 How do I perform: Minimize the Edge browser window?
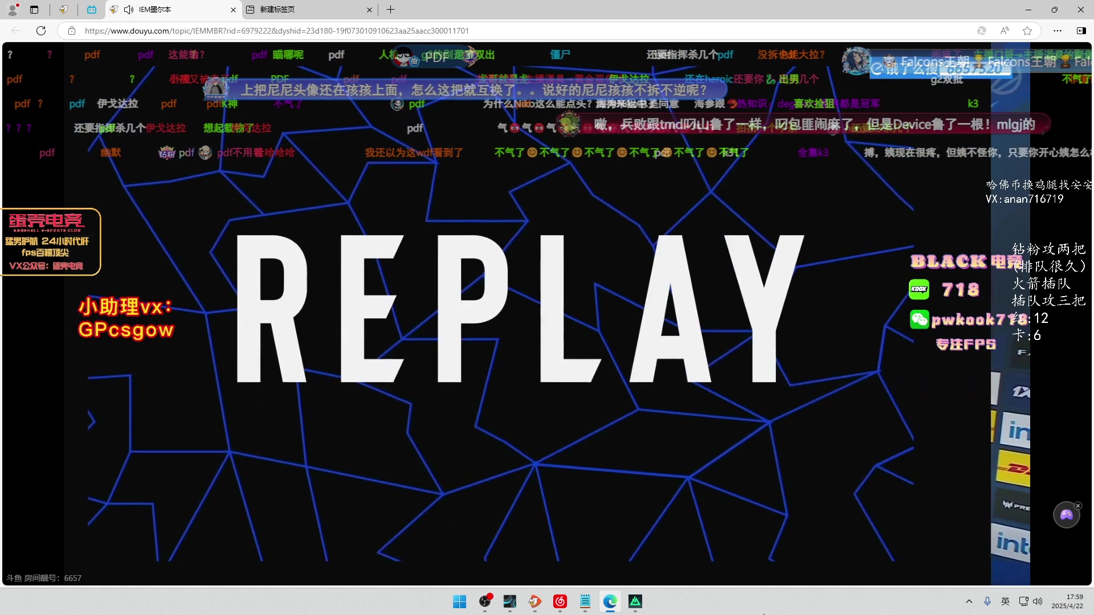(x=1028, y=10)
